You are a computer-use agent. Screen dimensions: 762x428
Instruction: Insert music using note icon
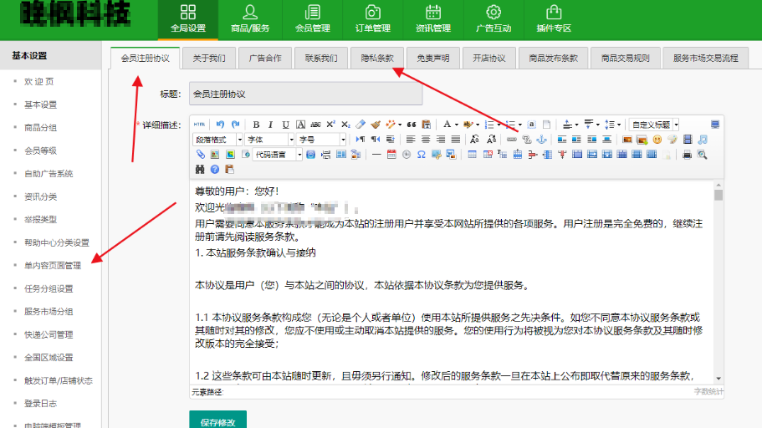click(703, 140)
